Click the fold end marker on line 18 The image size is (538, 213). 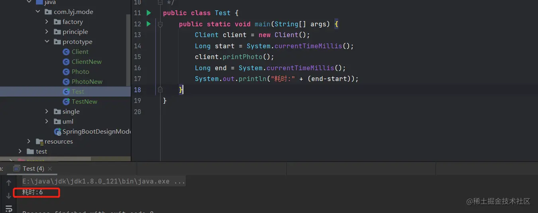coord(160,89)
